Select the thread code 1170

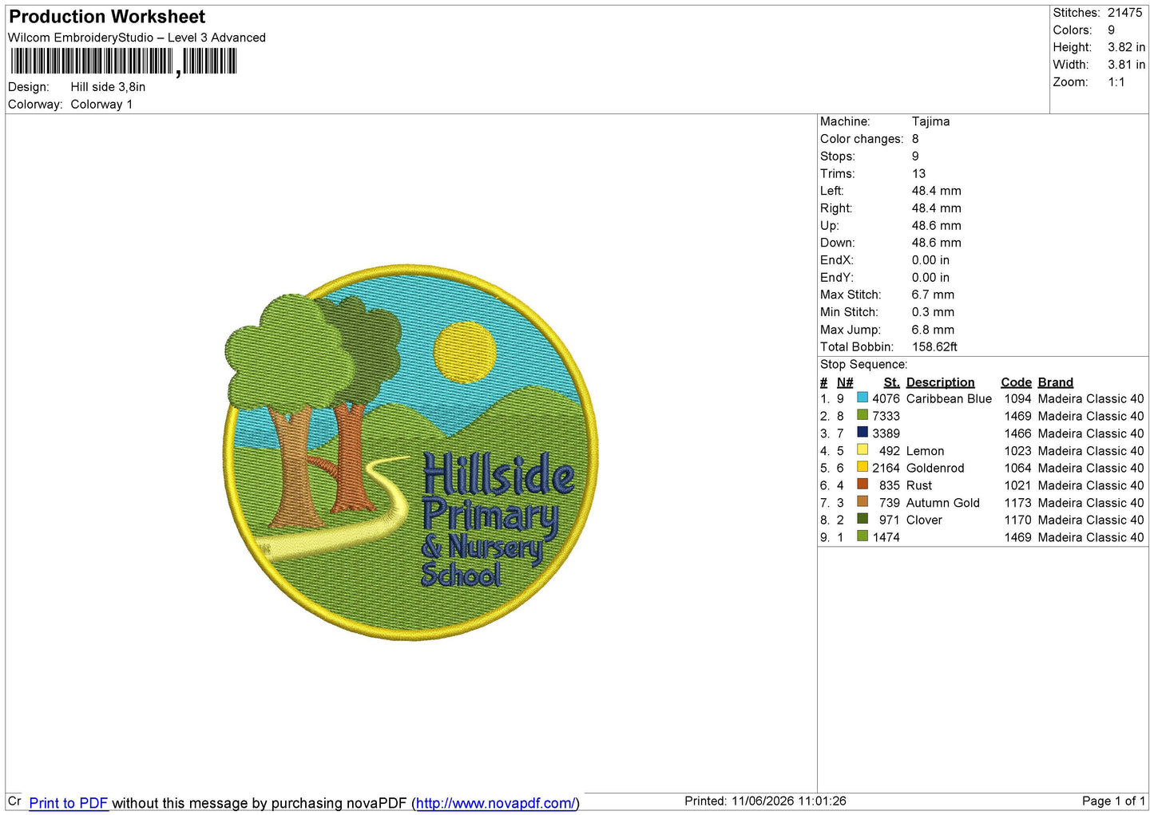click(1017, 520)
